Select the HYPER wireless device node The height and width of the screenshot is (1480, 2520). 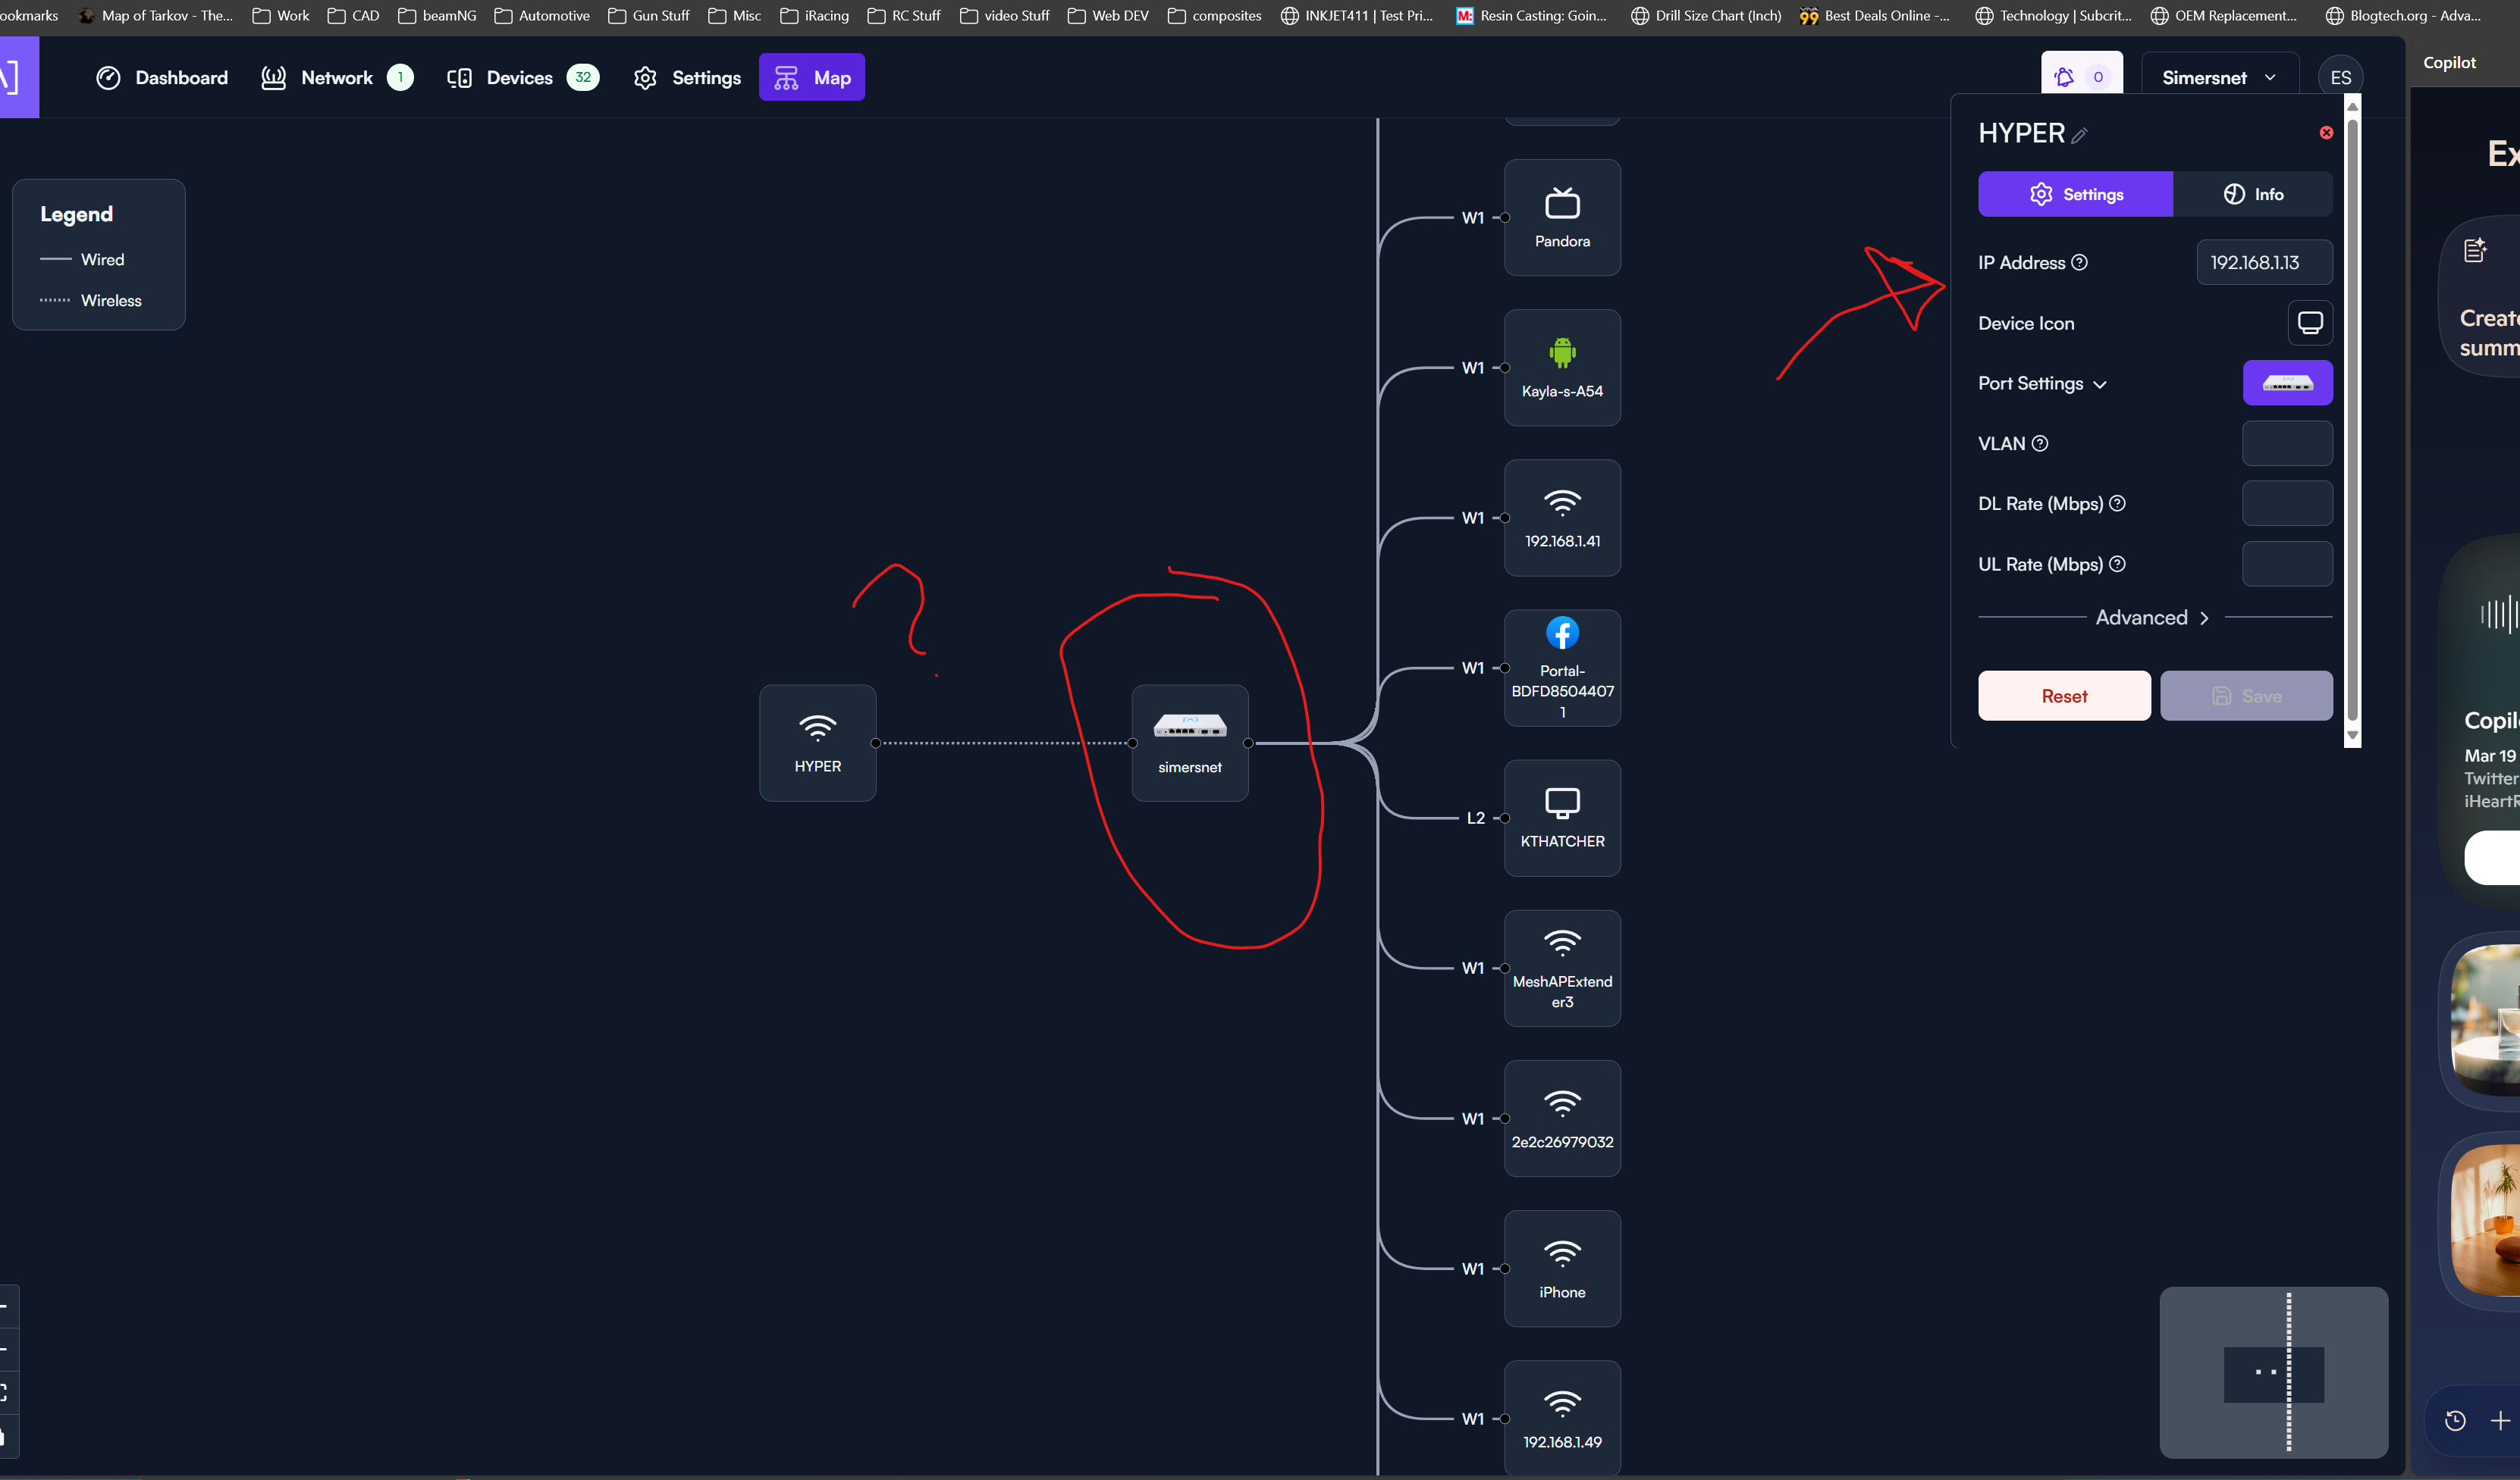click(x=817, y=743)
